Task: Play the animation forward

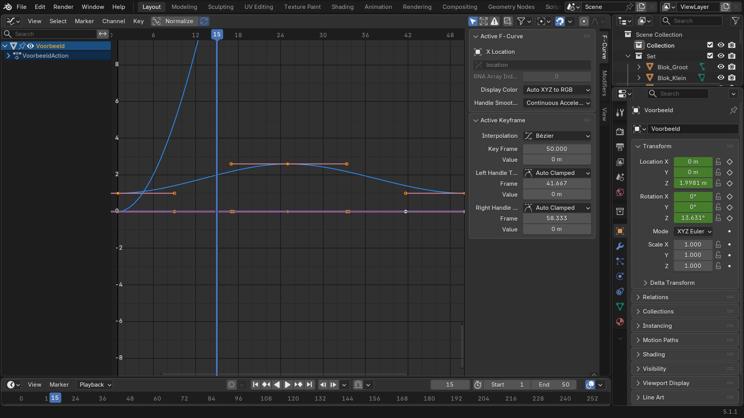Action: click(288, 384)
